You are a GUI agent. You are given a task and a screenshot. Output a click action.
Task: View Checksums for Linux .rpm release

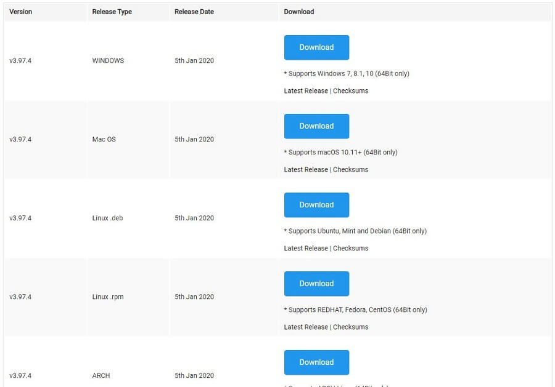pos(350,327)
